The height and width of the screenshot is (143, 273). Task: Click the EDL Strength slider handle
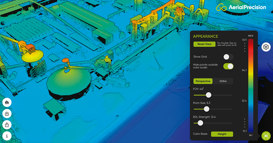click(200, 123)
